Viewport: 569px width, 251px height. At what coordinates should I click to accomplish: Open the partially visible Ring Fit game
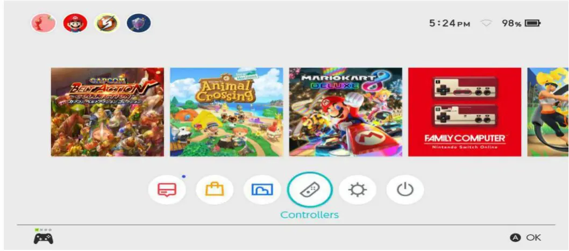[x=548, y=112]
